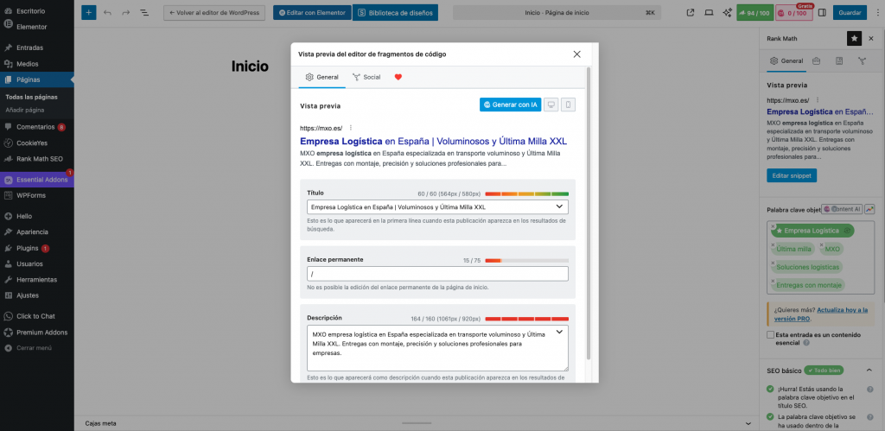Open the Rank Math schema tab icon
This screenshot has width=885, height=431.
click(839, 61)
